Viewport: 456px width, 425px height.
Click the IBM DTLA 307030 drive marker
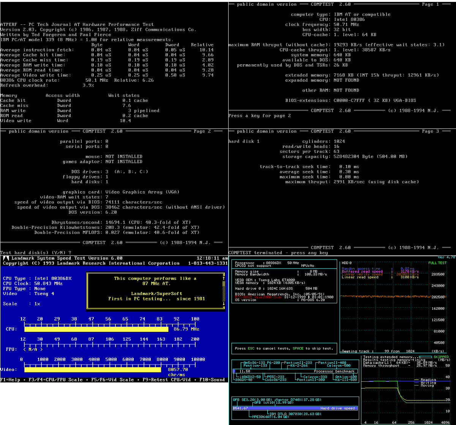[296, 413]
